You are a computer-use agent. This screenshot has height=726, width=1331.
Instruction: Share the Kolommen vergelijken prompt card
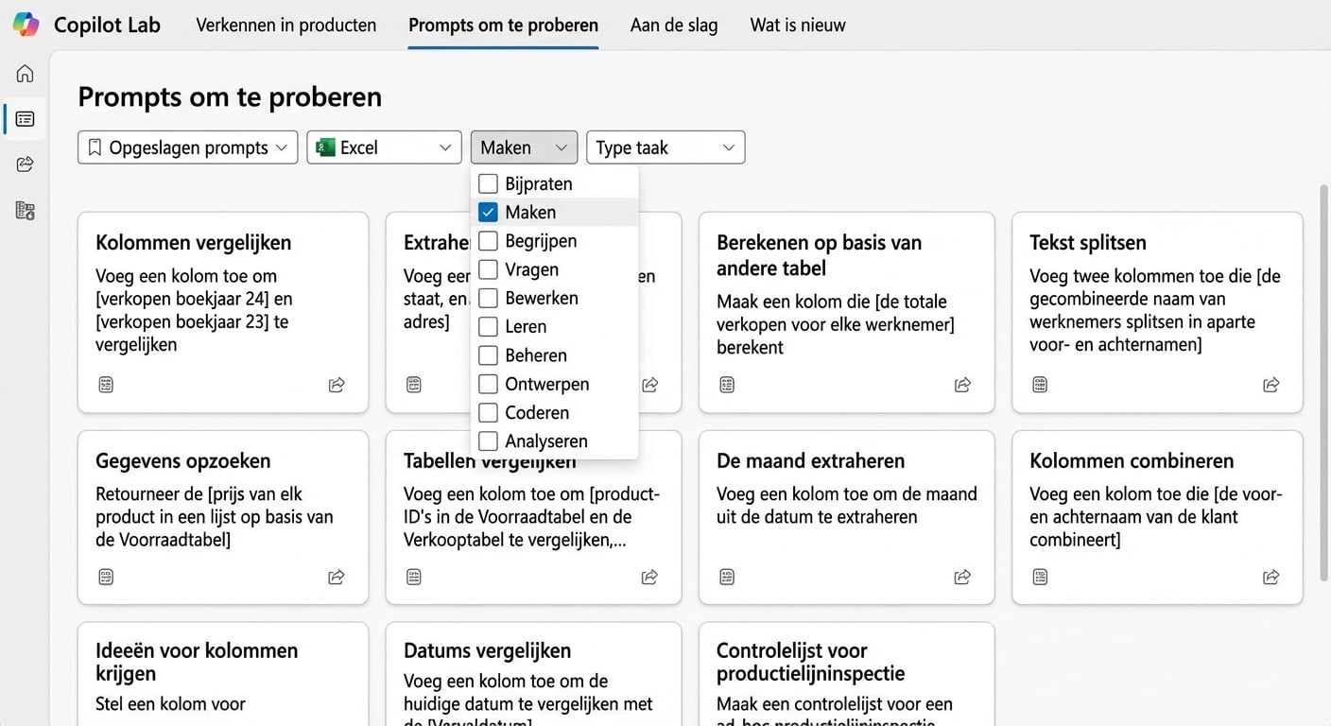point(336,385)
